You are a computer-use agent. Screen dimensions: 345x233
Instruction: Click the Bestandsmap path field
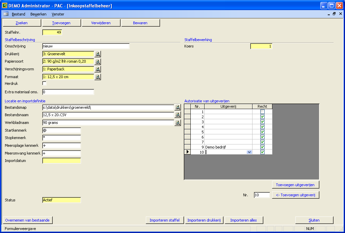108,107
